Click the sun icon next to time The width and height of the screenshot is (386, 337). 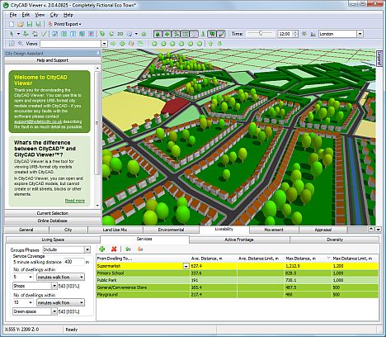tap(304, 34)
